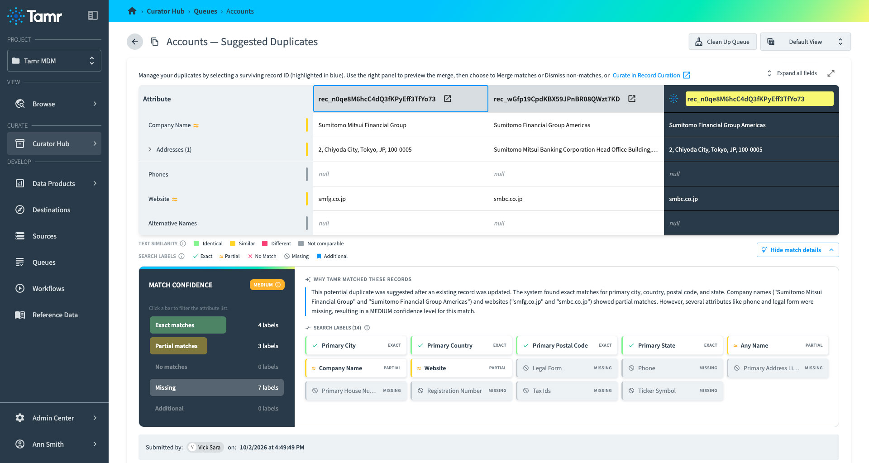Image resolution: width=869 pixels, height=463 pixels.
Task: Click the fullscreen expand arrows icon
Action: point(831,73)
